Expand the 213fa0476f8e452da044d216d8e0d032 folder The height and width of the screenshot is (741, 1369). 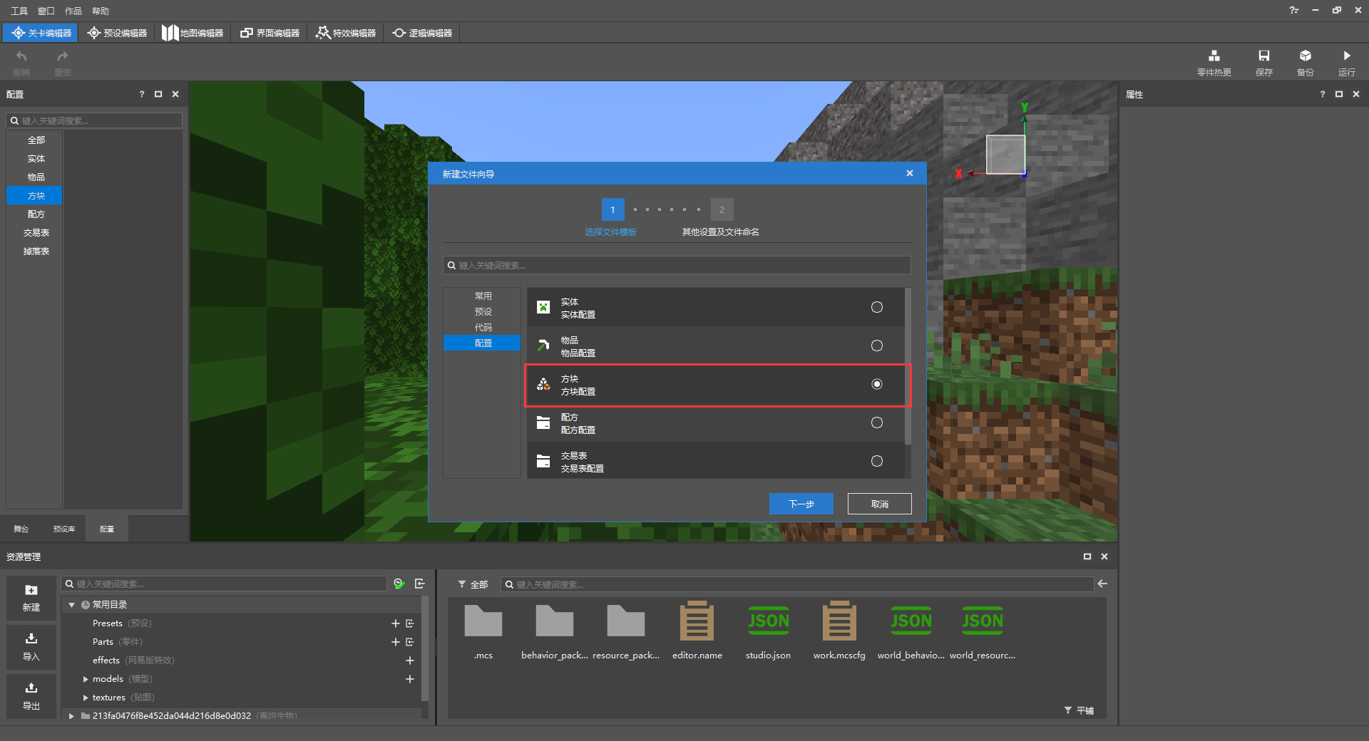[71, 715]
